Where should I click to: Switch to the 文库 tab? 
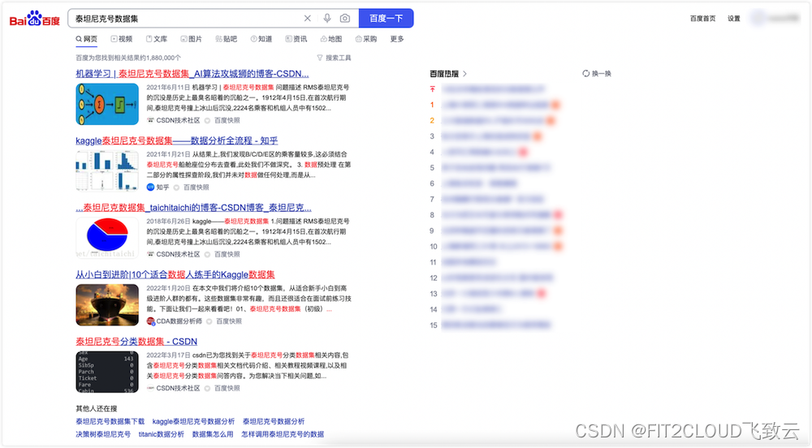point(157,39)
